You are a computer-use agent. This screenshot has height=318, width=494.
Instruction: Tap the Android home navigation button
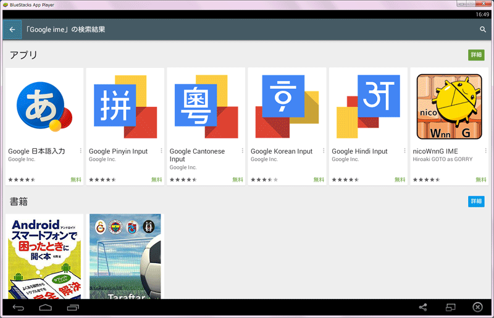(45, 308)
